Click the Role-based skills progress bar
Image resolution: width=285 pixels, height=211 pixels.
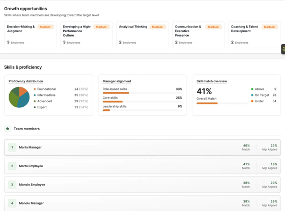142,93
